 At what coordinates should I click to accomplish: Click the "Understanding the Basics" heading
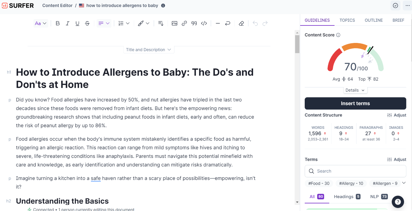coord(62,201)
